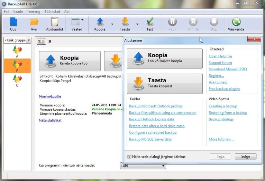Click Taasta koopiast button in Alustamine
Screen dimensions: 265x181
pyautogui.click(x=165, y=84)
